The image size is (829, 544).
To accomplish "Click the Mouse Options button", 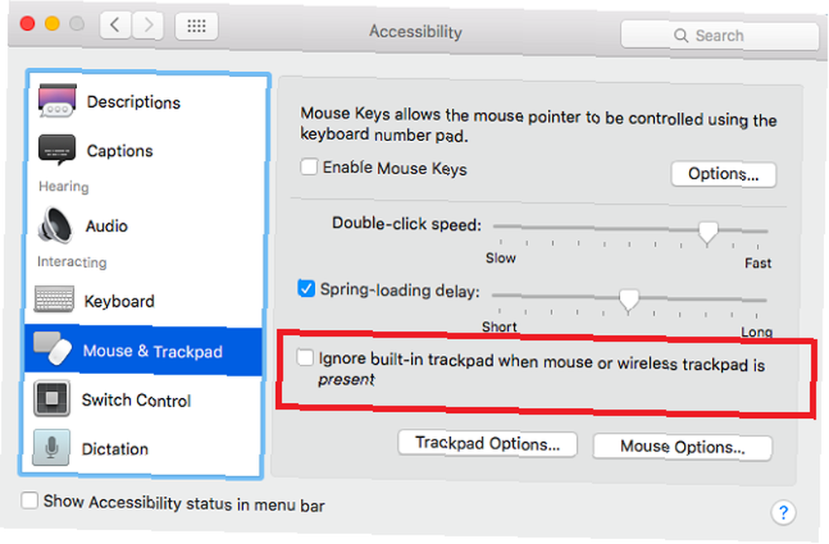I will click(682, 447).
